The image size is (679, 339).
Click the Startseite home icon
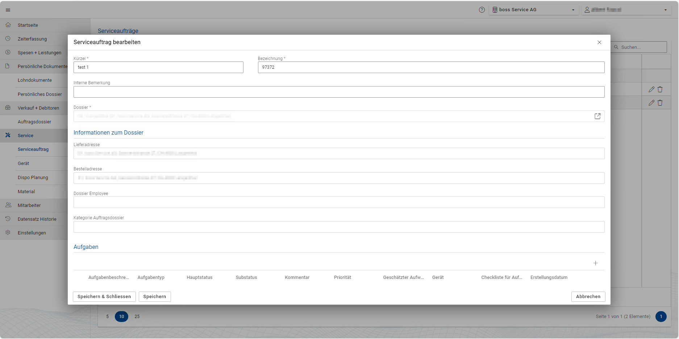point(8,25)
